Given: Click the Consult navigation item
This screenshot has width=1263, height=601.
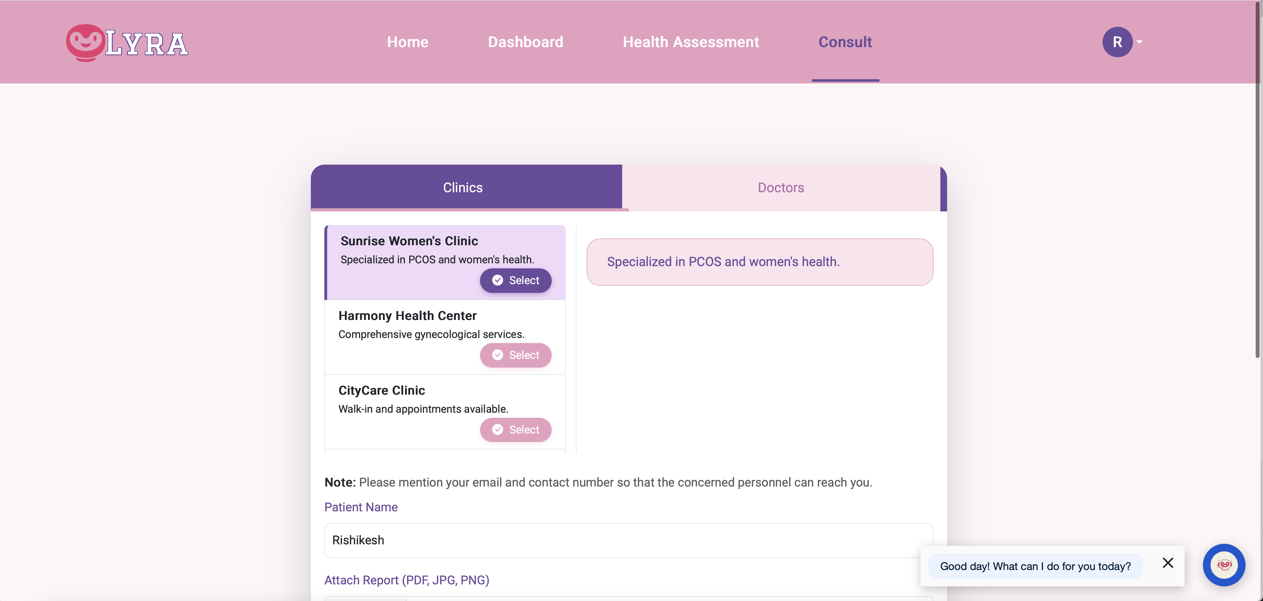Looking at the screenshot, I should click(x=845, y=42).
